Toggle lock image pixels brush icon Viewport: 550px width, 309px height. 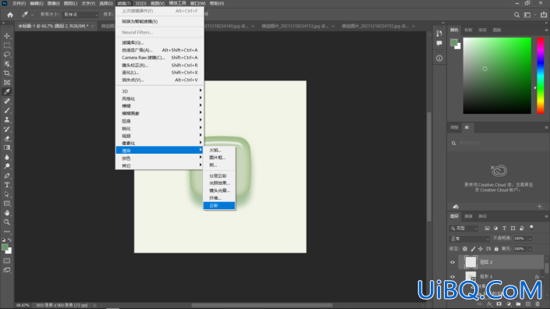(473, 249)
